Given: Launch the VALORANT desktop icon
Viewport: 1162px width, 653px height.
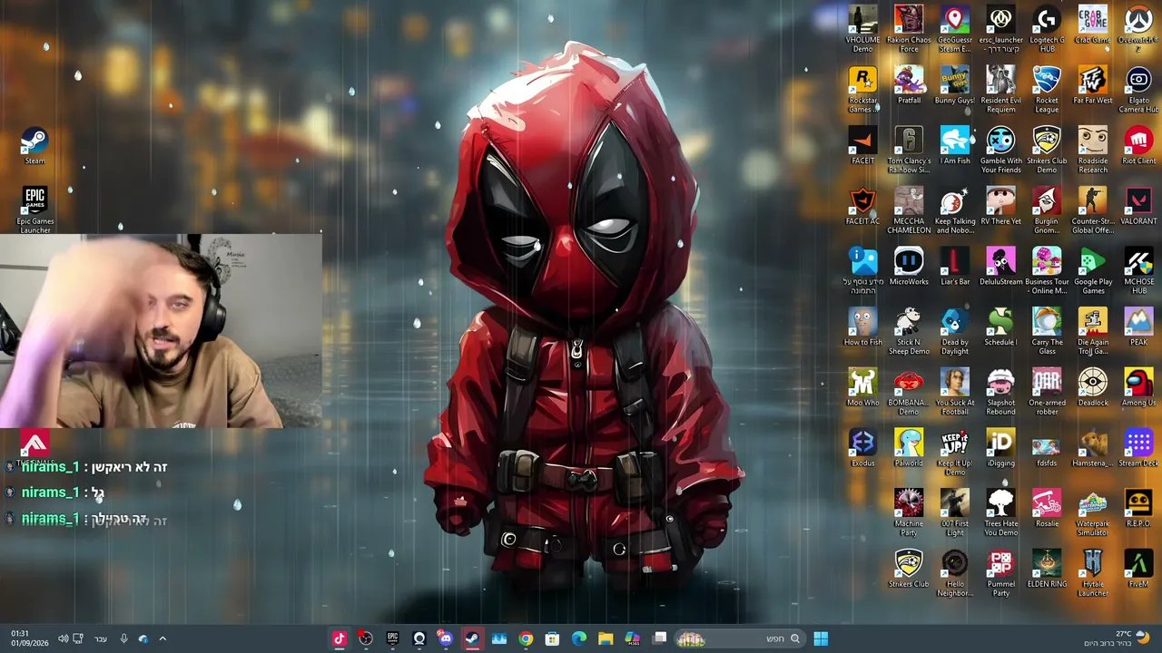Looking at the screenshot, I should point(1138,206).
